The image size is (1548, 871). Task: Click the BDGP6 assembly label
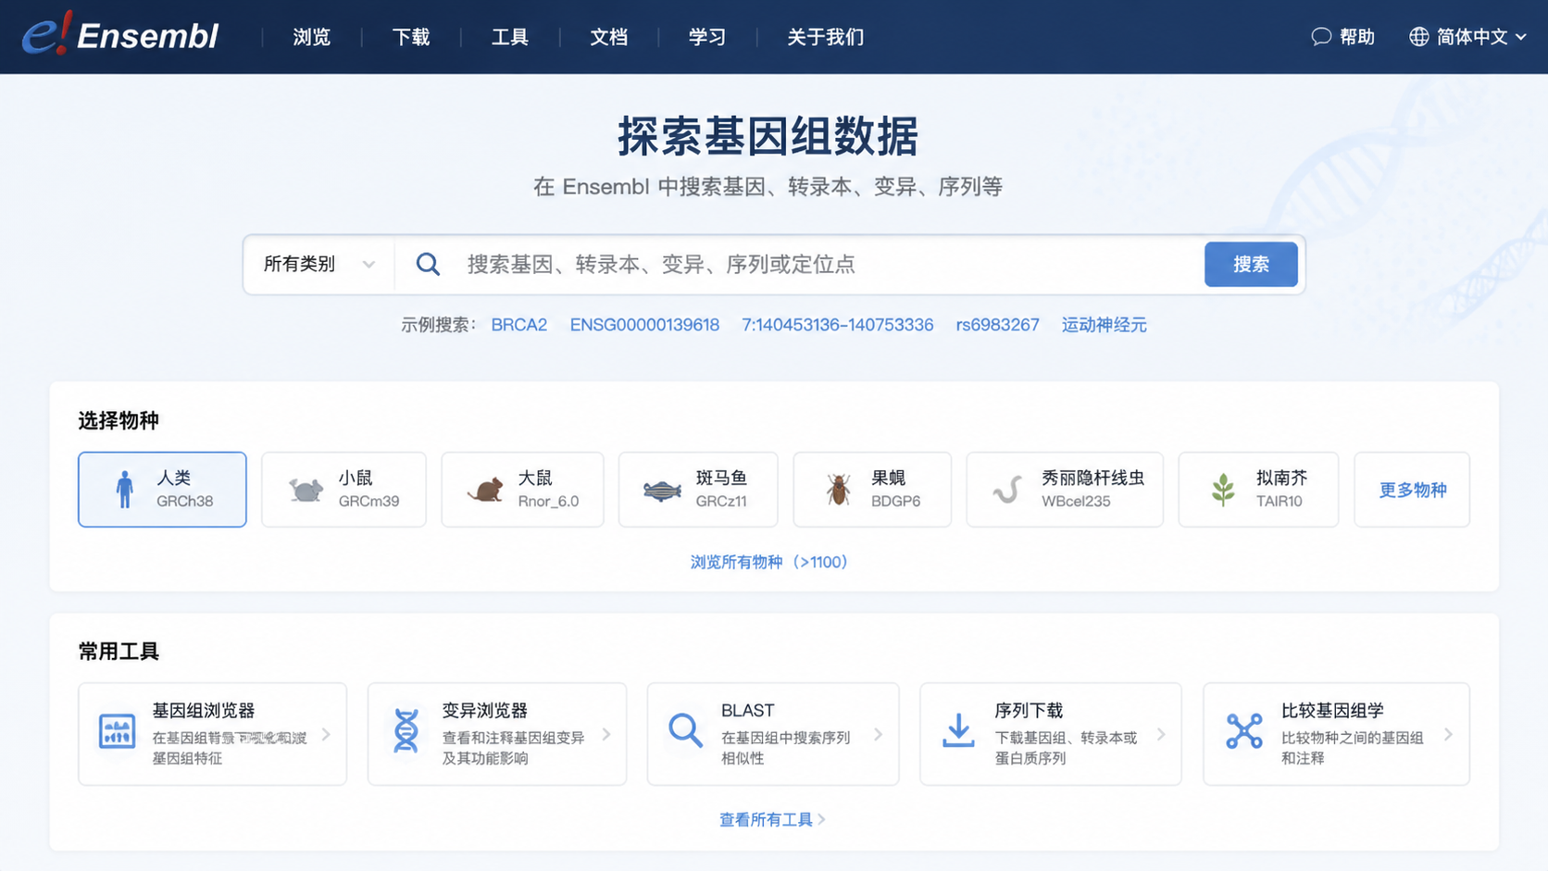(896, 501)
